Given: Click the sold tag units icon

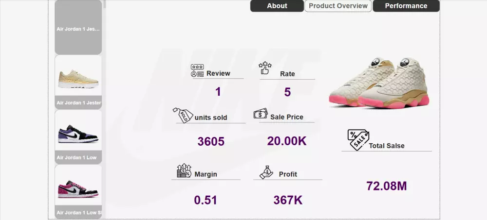Looking at the screenshot, I should (183, 115).
